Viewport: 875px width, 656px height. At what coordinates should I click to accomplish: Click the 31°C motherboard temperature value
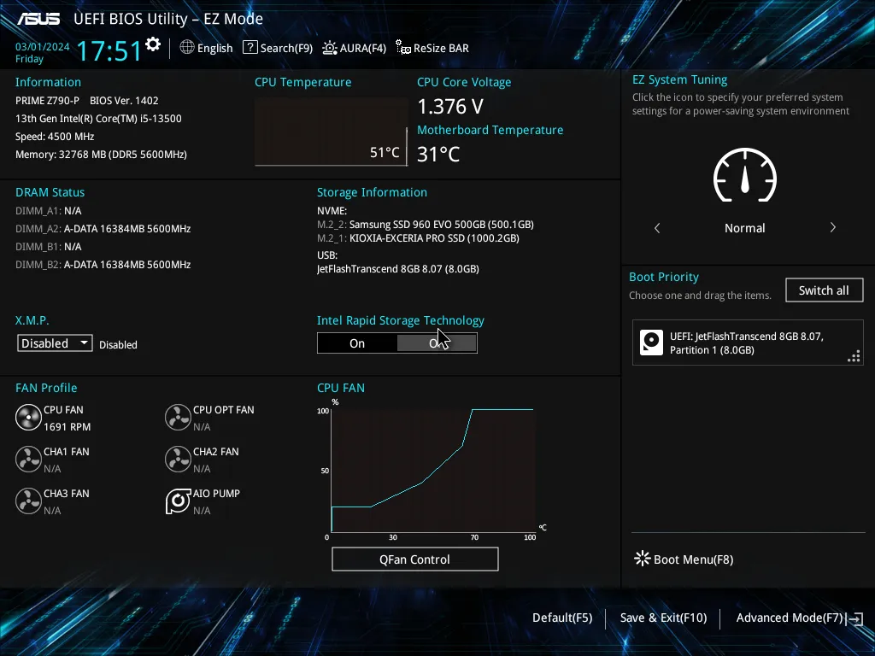pos(438,155)
